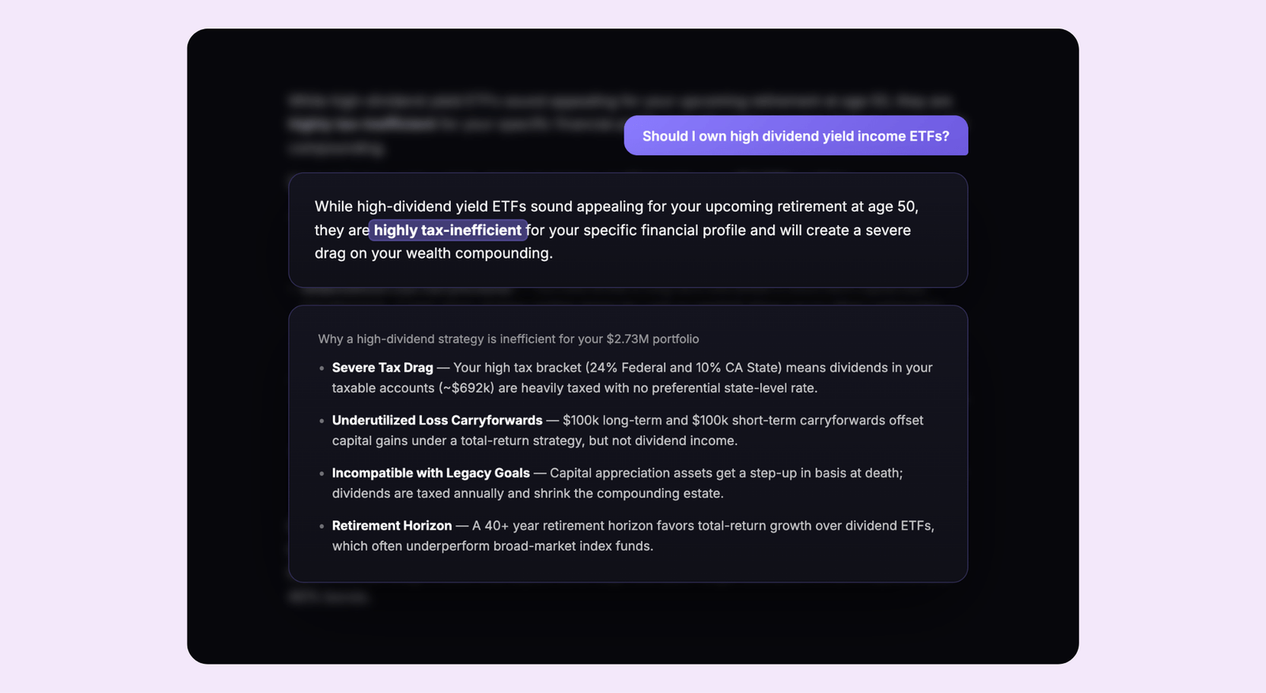Click the "Should I own high dividend yield" message bubble
Viewport: 1266px width, 693px height.
795,136
